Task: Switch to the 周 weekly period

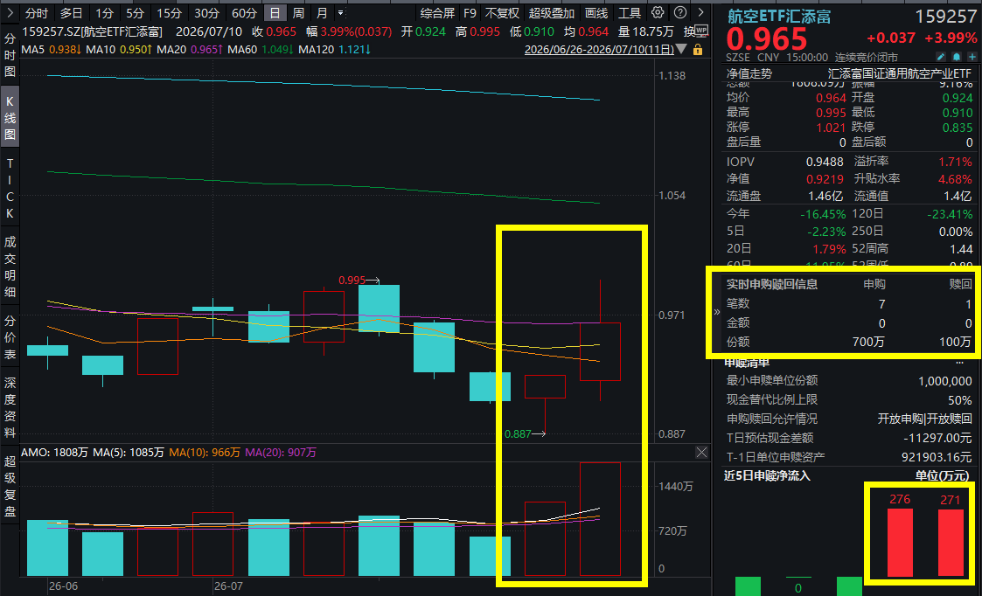Action: coord(299,12)
